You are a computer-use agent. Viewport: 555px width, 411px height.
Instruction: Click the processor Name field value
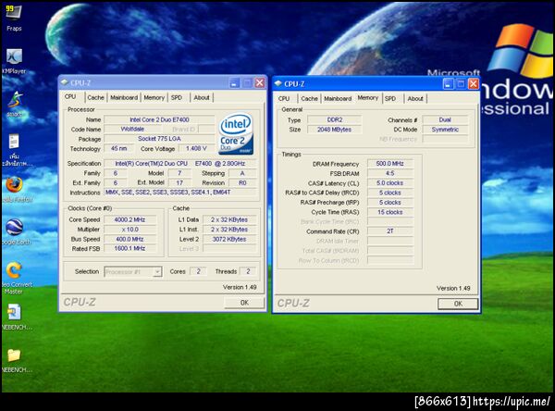point(159,119)
